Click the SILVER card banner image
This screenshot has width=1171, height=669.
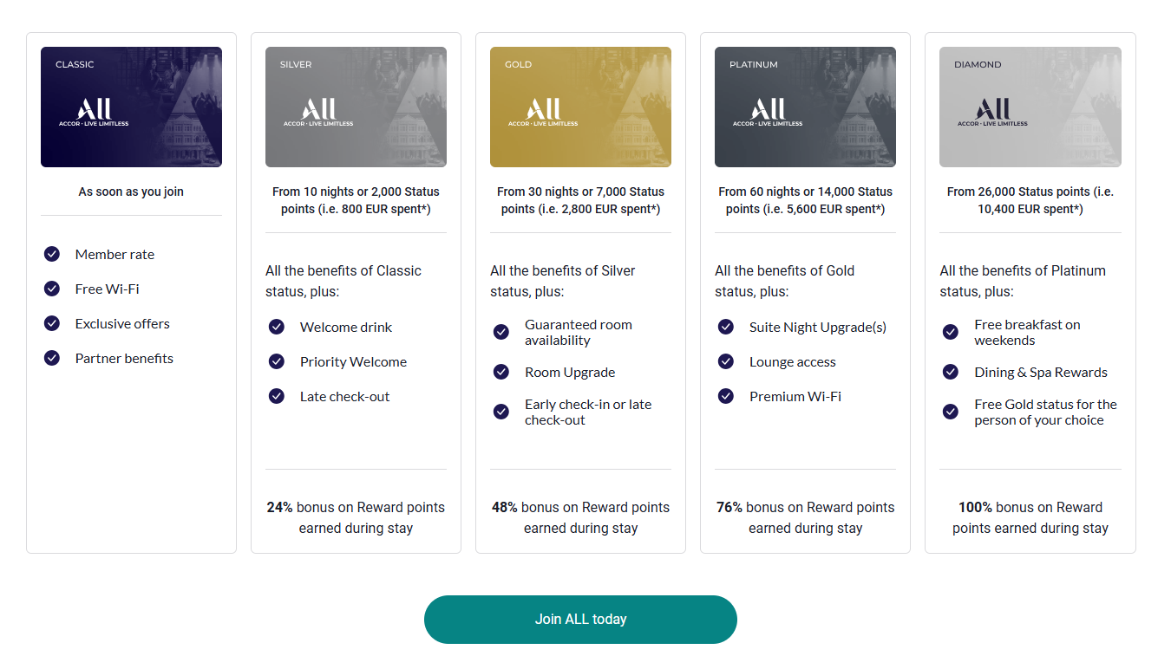(356, 107)
